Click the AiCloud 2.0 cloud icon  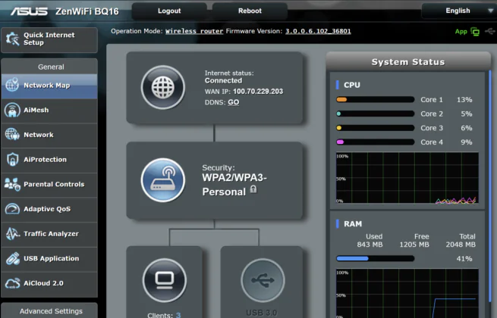(x=12, y=283)
